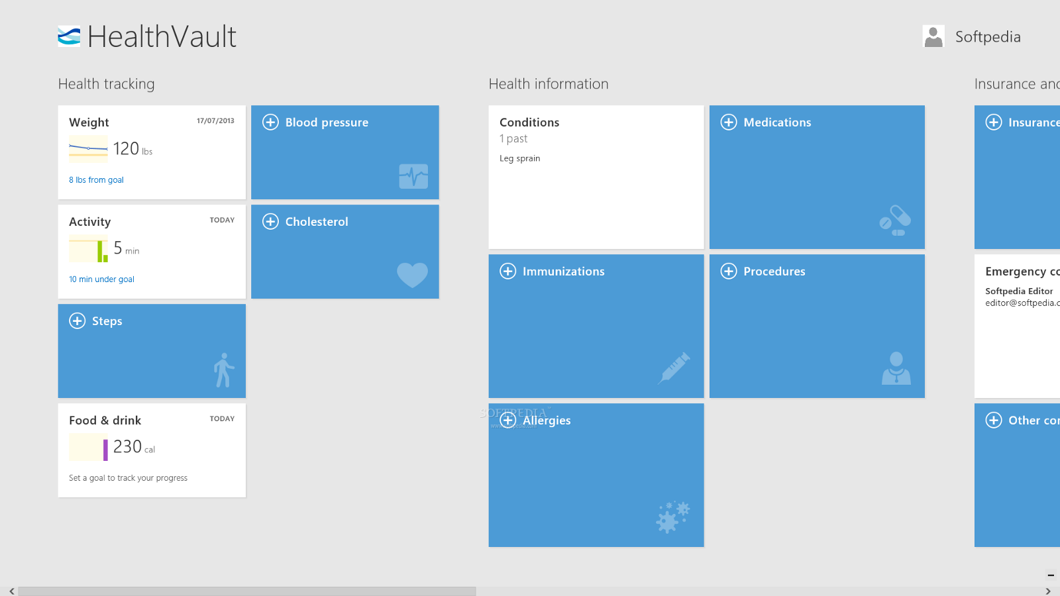Open the Weight tracking tile
Screen dimensions: 1060x596
coord(152,152)
